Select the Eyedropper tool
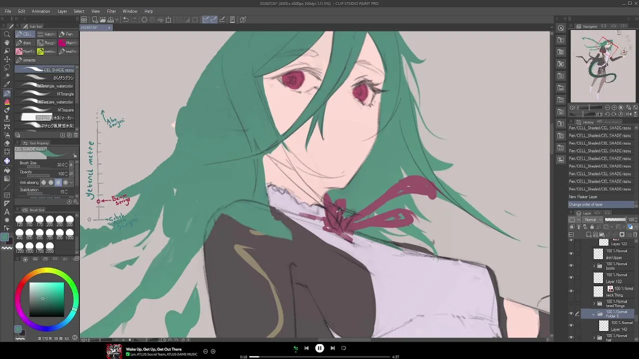This screenshot has height=359, width=639. tap(7, 85)
